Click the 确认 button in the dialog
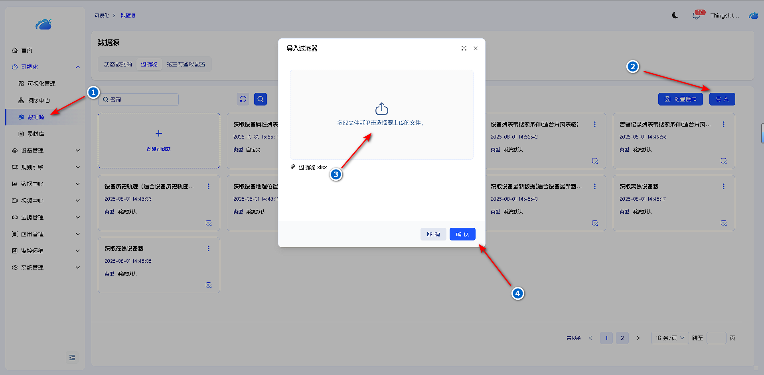 (462, 234)
